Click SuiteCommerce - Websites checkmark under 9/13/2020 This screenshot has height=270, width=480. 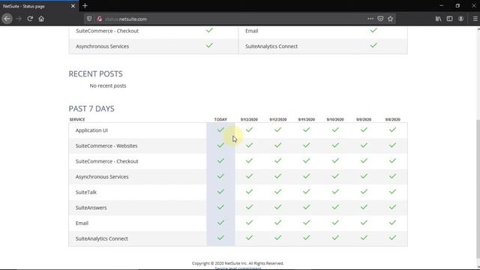click(x=249, y=145)
